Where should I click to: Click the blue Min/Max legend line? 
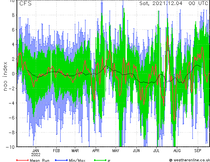point(61,160)
